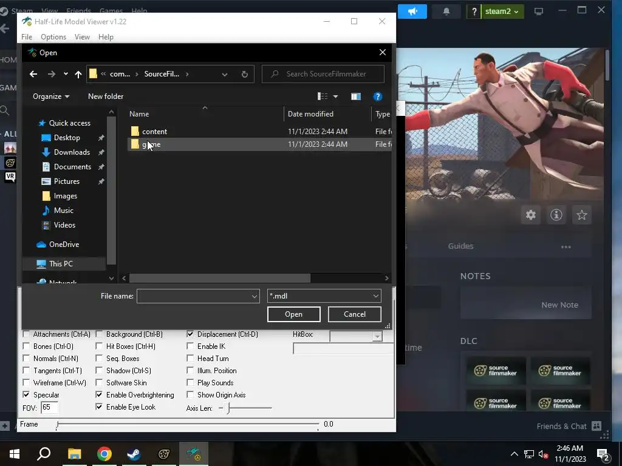Switch Steam to Big Picture mode
Viewport: 622px width, 466px height.
[x=538, y=12]
